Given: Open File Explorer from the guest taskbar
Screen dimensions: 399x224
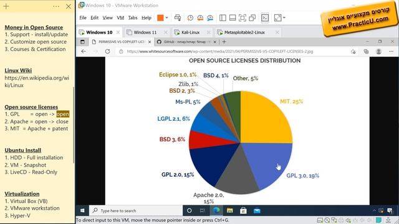Looking at the screenshot, I should tap(230, 210).
